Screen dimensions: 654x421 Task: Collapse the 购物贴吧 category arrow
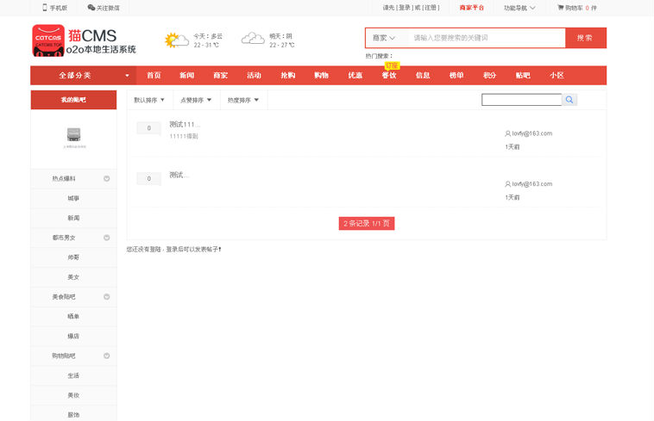pos(107,356)
